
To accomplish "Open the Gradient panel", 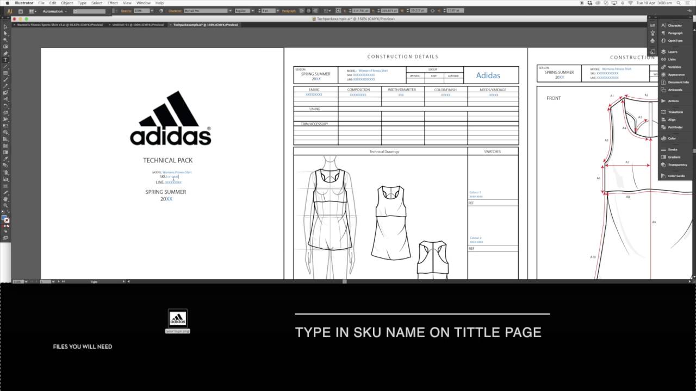I will click(675, 157).
